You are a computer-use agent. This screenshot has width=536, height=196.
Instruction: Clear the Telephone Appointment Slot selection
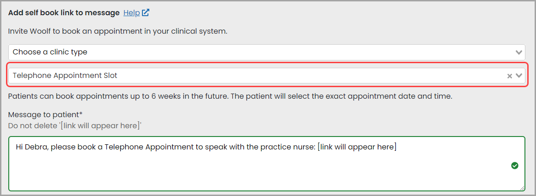point(509,76)
